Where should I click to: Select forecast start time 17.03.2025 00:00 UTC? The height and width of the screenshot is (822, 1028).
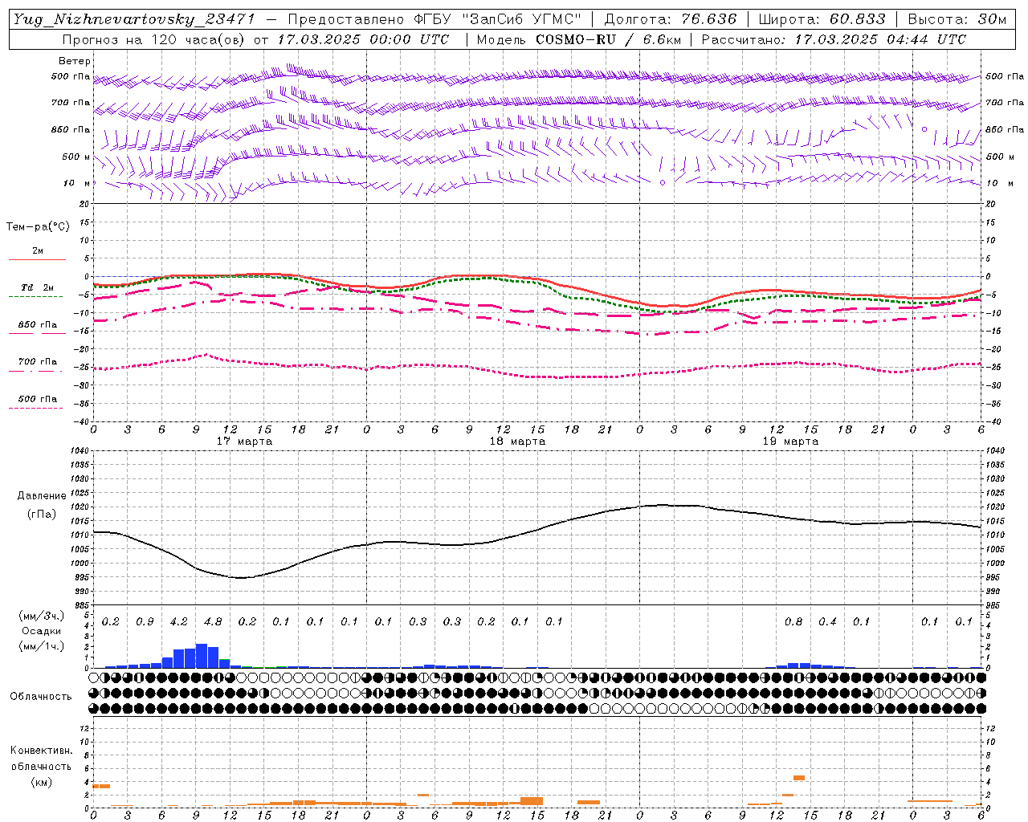tap(363, 39)
